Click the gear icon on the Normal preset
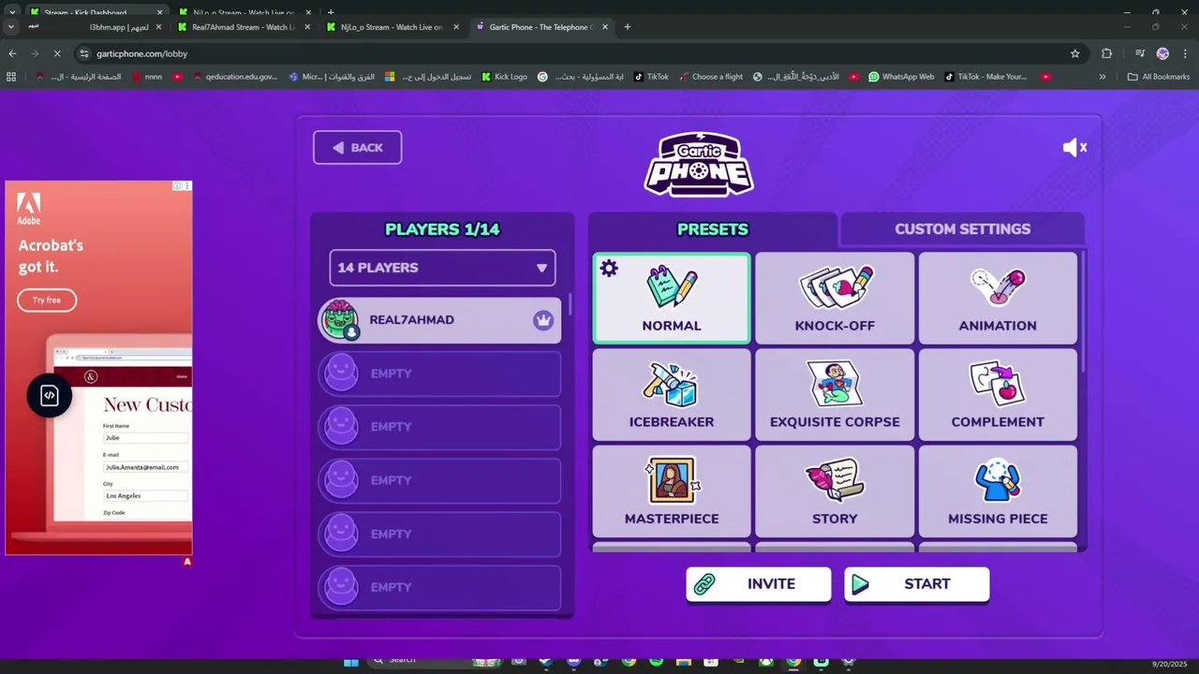1199x674 pixels. coord(609,269)
